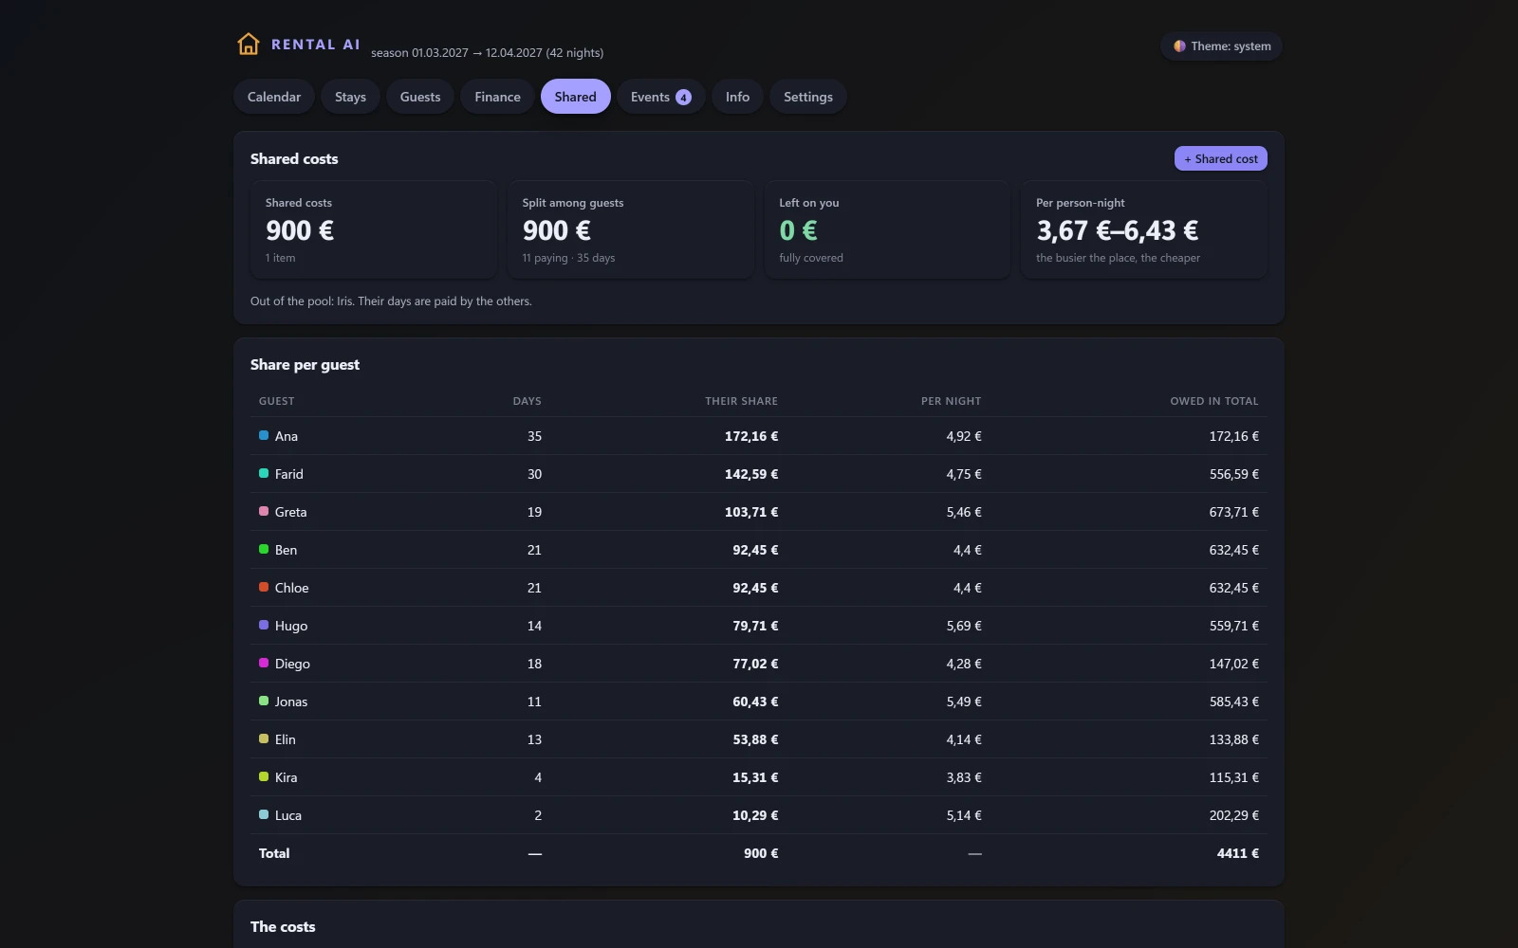Open the Events tab

[x=660, y=97]
